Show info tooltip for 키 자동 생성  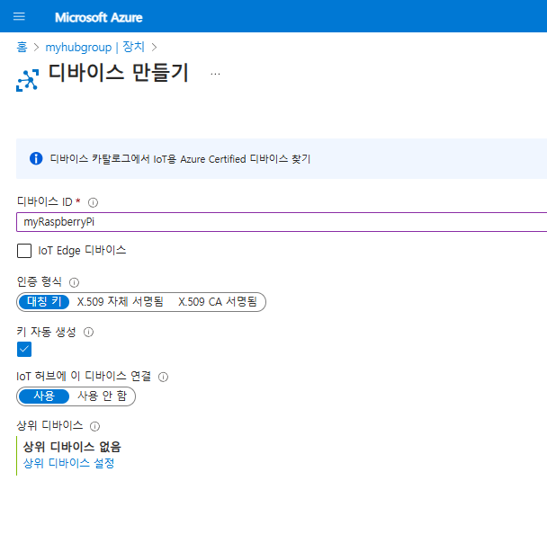click(x=88, y=333)
